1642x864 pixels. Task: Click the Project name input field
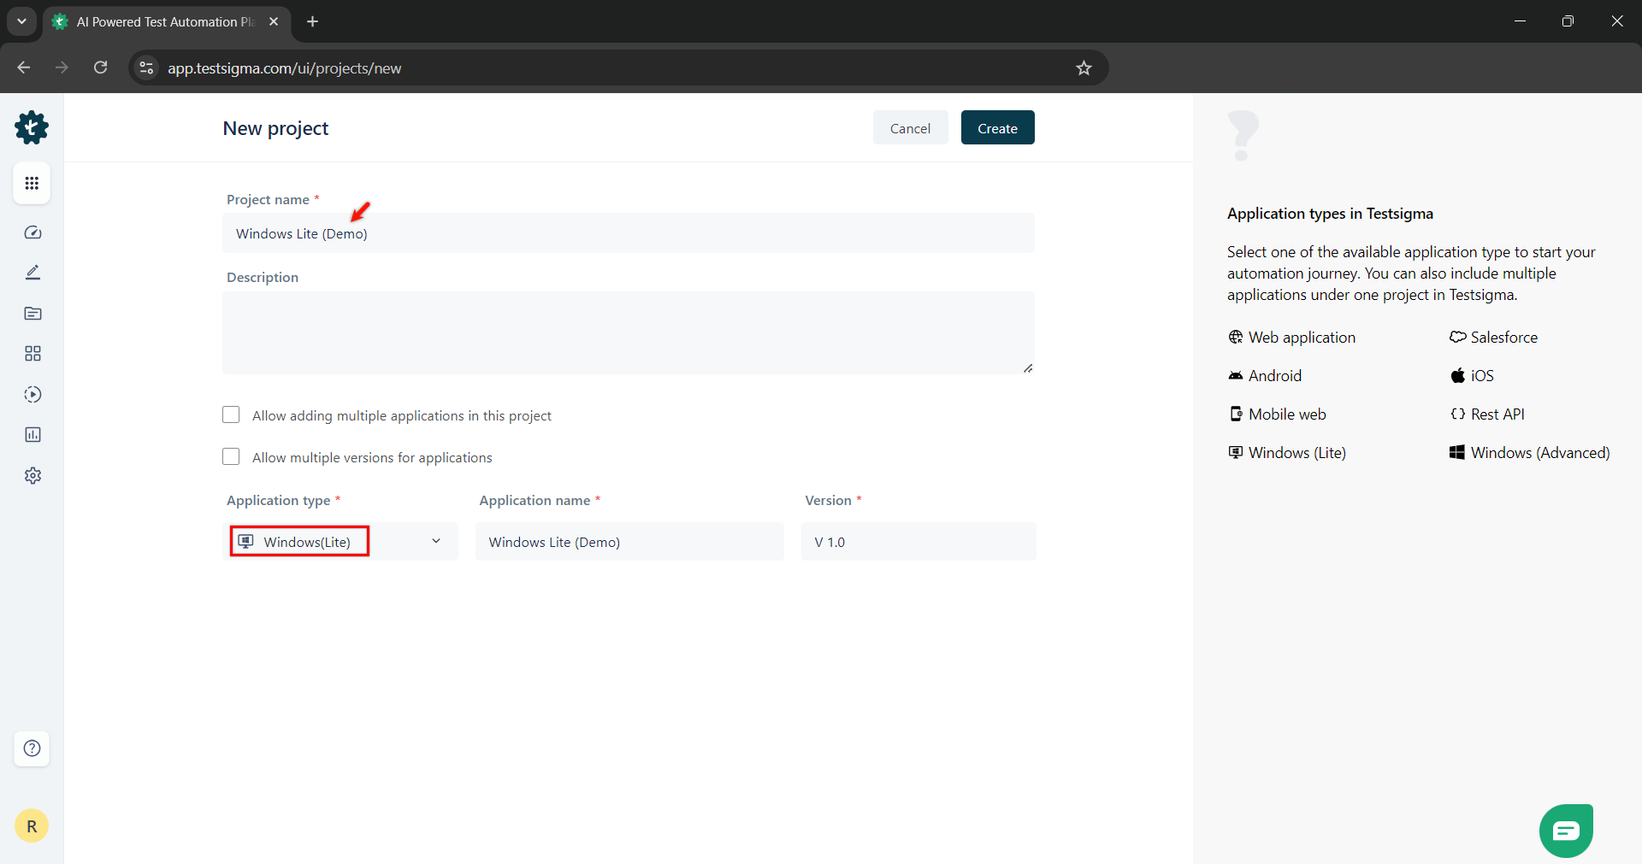tap(629, 233)
